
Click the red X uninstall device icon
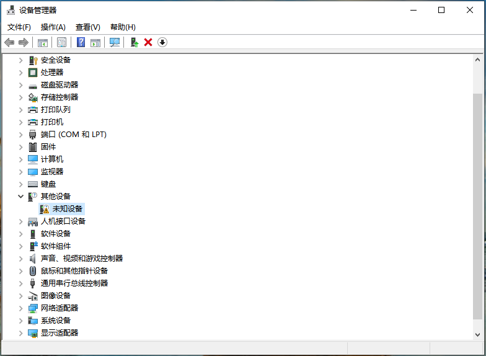148,42
